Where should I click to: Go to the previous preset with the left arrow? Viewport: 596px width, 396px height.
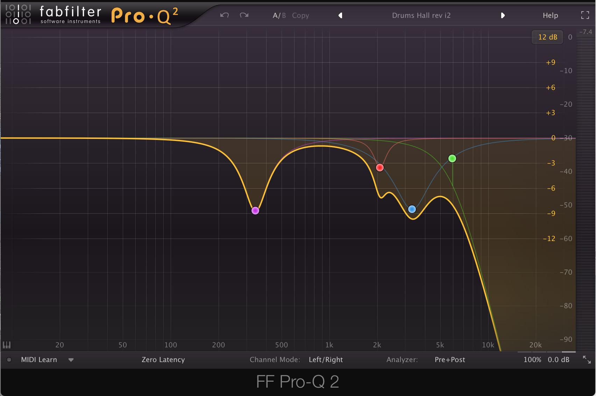coord(340,15)
